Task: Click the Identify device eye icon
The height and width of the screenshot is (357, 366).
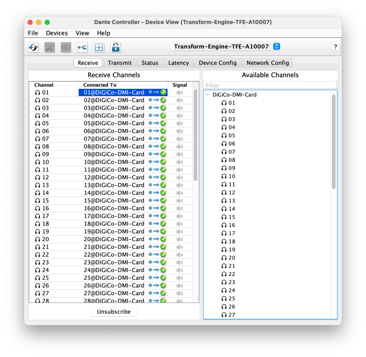Action: click(66, 48)
